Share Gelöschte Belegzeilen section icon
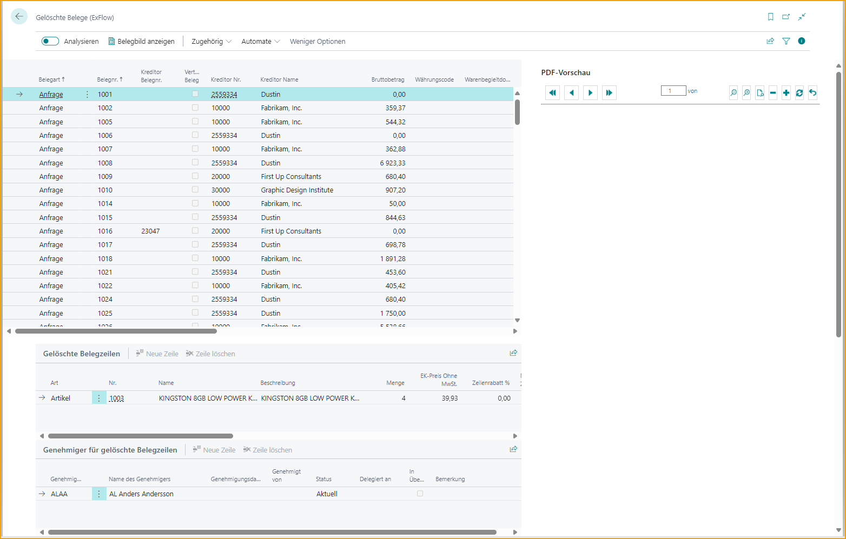 pyautogui.click(x=513, y=353)
